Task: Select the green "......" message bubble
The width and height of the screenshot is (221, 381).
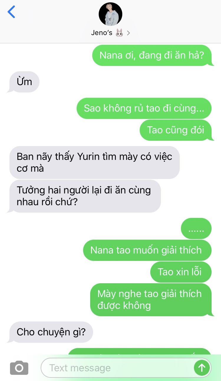Action: pos(196,228)
